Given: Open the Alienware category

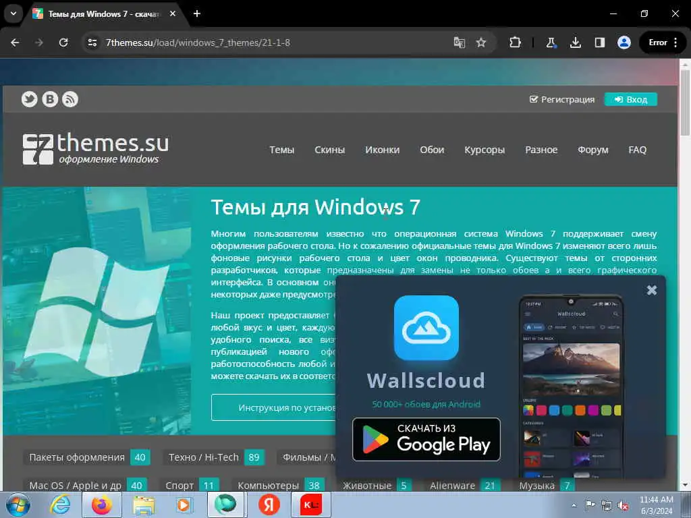Looking at the screenshot, I should pyautogui.click(x=462, y=486).
